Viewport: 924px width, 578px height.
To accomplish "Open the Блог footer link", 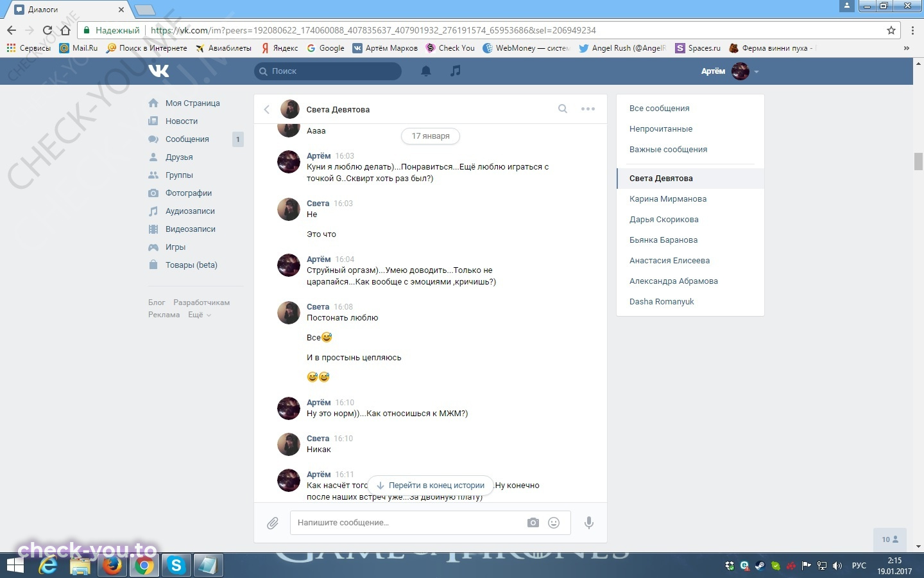I will tap(157, 302).
